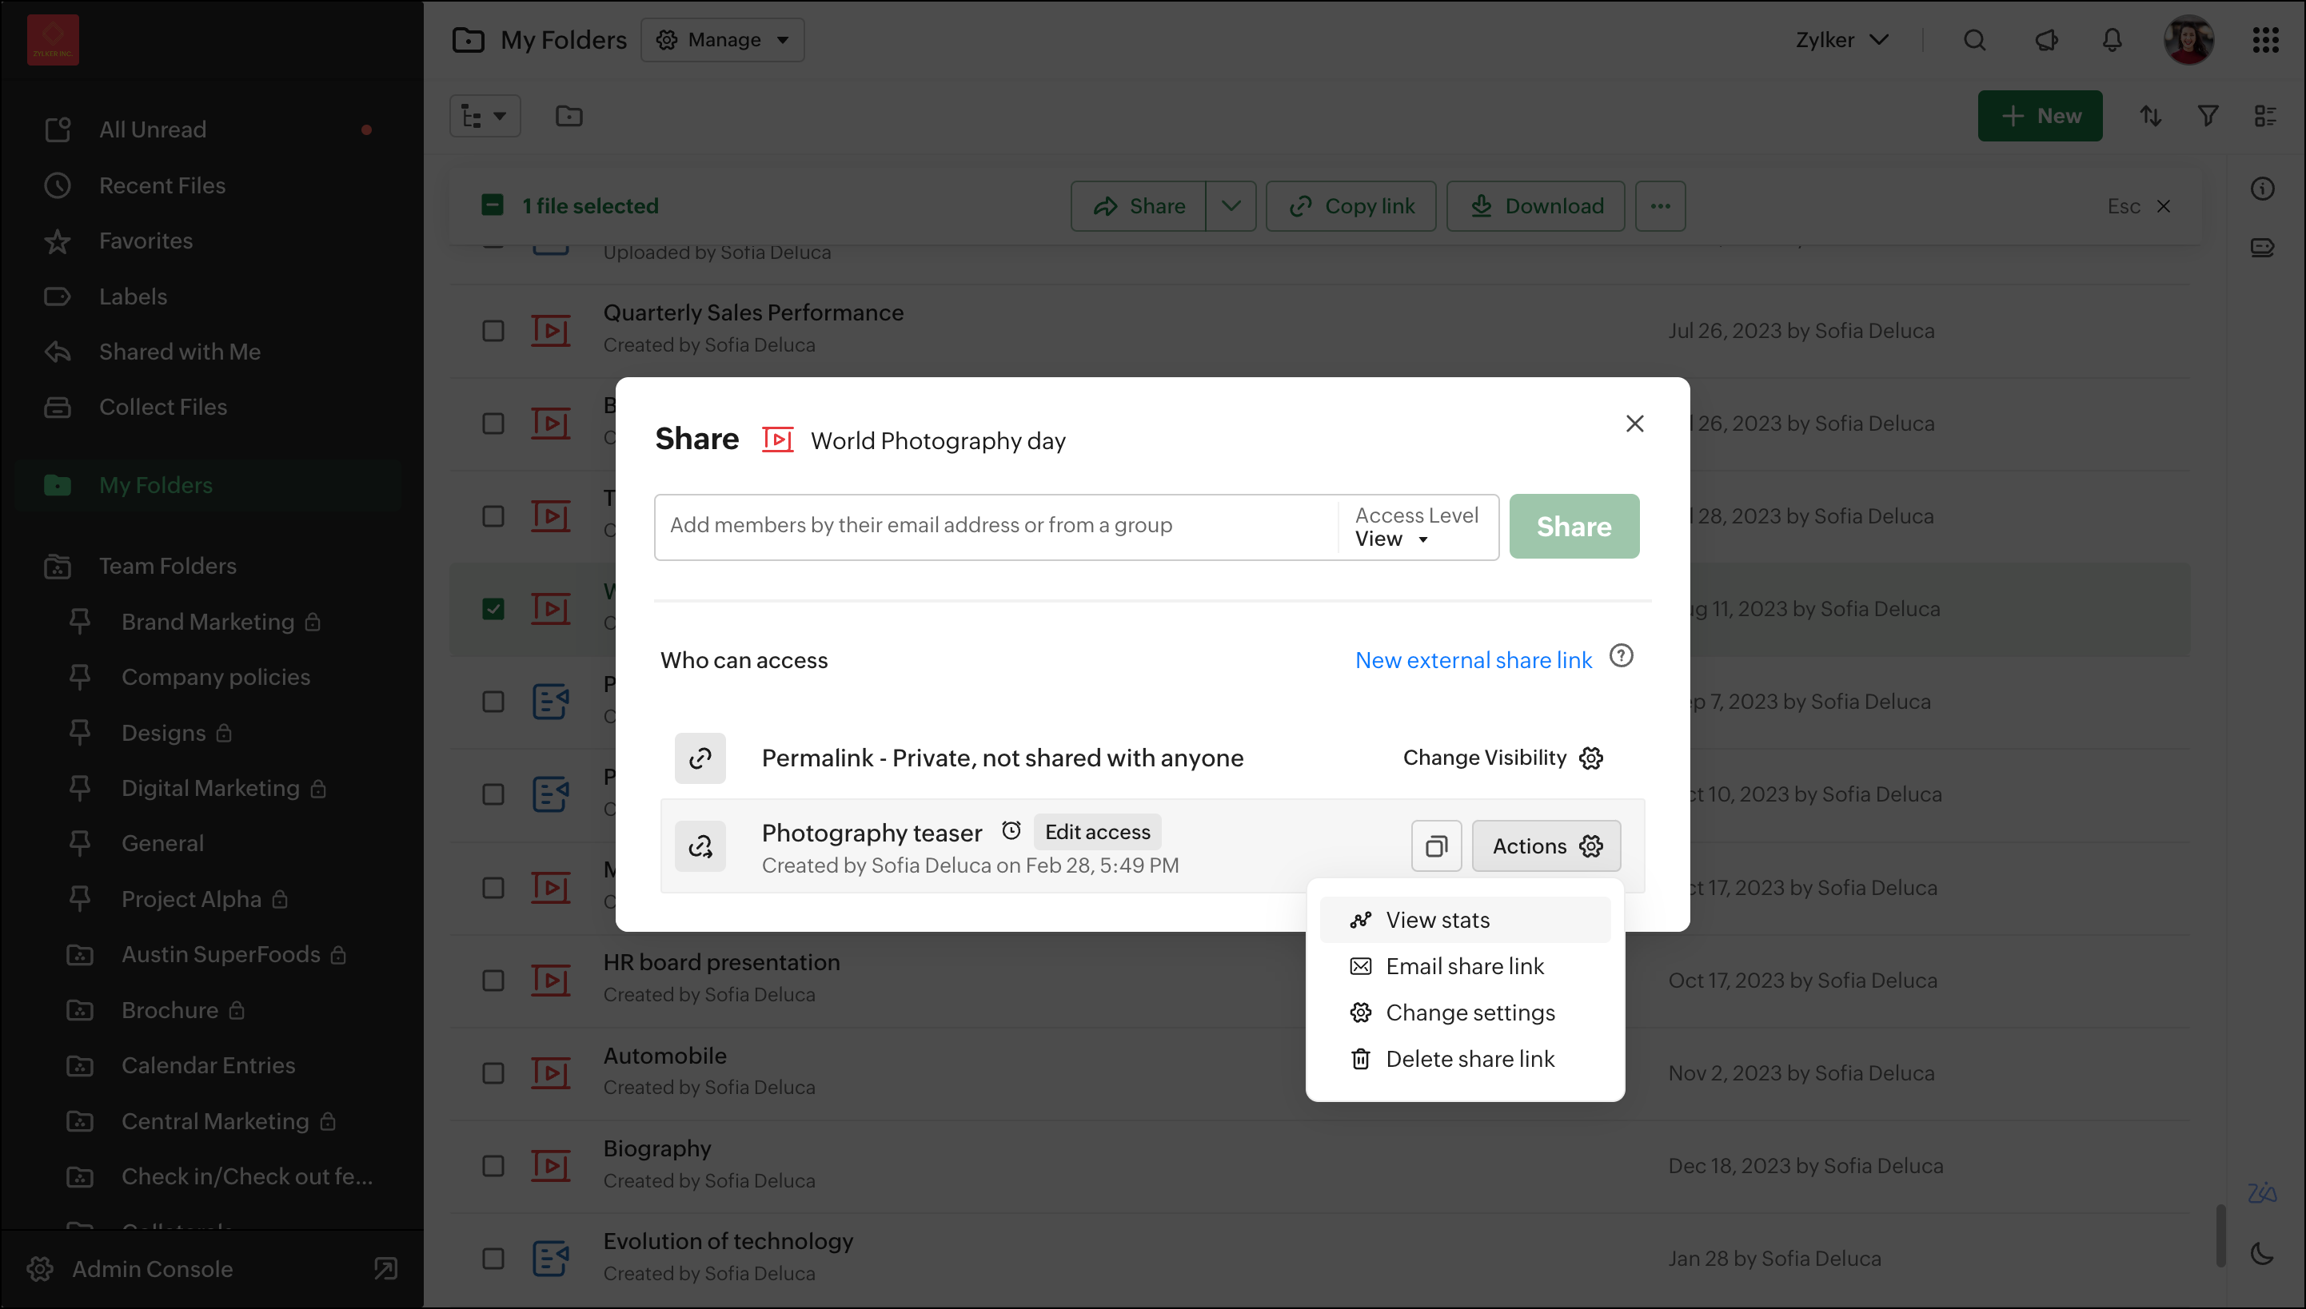Click the green New button
Image resolution: width=2306 pixels, height=1309 pixels.
pos(2040,116)
